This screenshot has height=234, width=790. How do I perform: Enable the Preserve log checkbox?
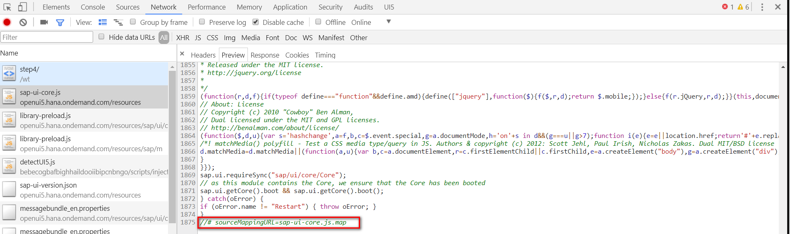202,22
